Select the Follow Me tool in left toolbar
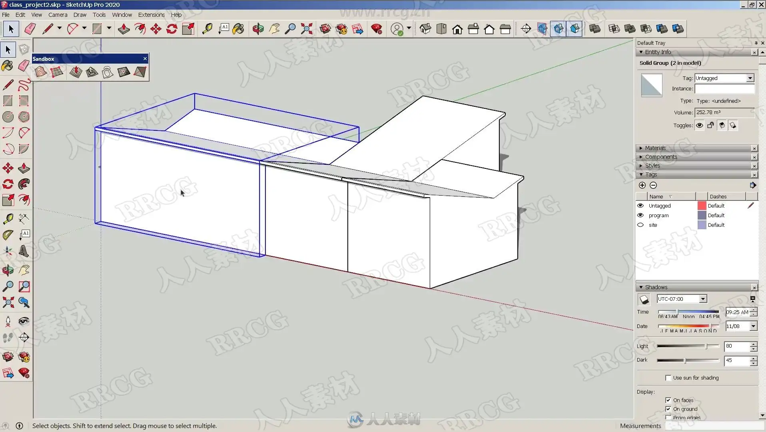The height and width of the screenshot is (432, 766). (24, 184)
